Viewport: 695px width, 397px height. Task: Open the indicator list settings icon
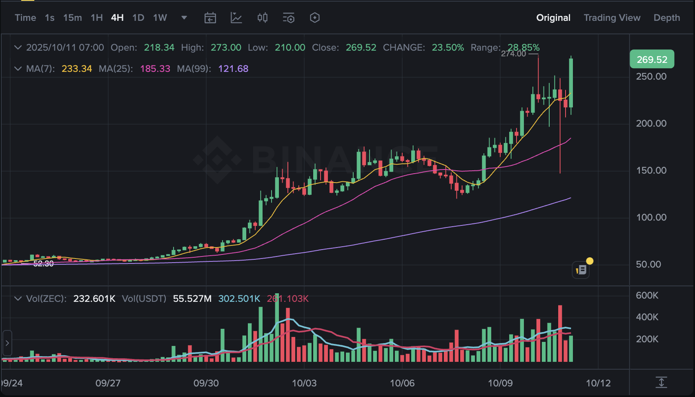pyautogui.click(x=288, y=18)
